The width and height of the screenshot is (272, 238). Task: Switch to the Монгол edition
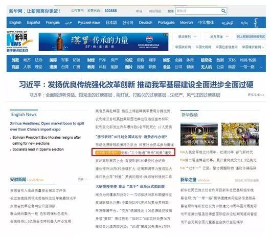tap(187, 23)
